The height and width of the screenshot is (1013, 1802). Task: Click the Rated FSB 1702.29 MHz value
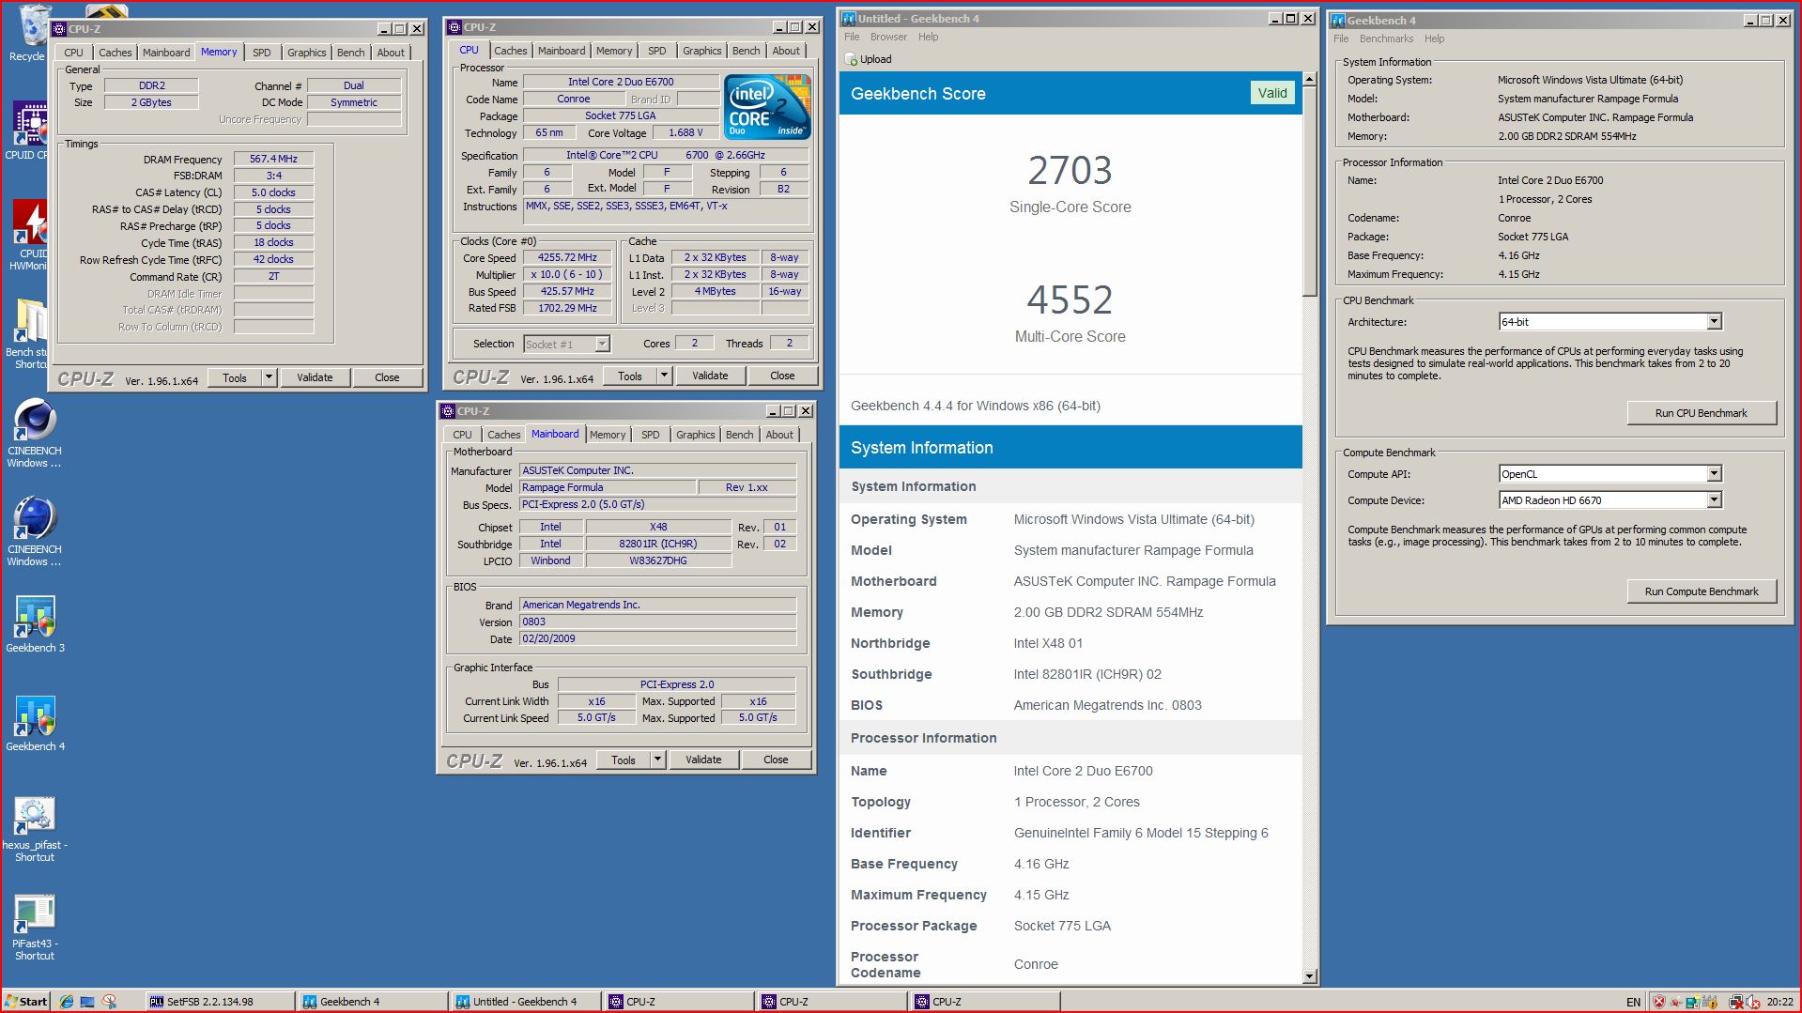pyautogui.click(x=567, y=308)
